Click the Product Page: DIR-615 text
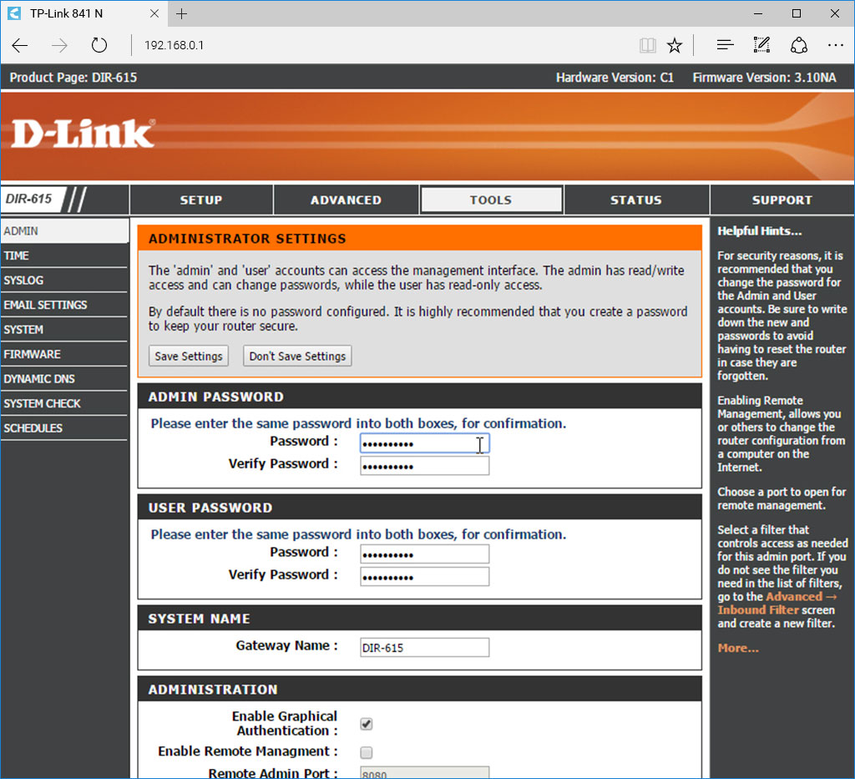Image resolution: width=855 pixels, height=779 pixels. (x=73, y=78)
